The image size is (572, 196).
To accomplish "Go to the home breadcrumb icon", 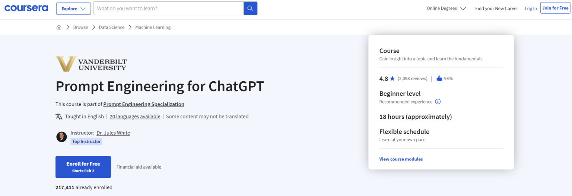I will click(59, 27).
